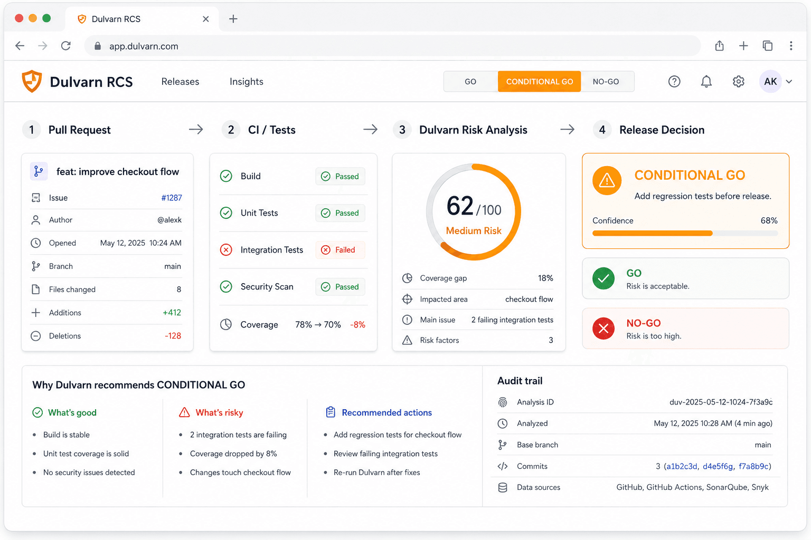The width and height of the screenshot is (811, 540).
Task: Click the browser share icon
Action: pyautogui.click(x=719, y=46)
